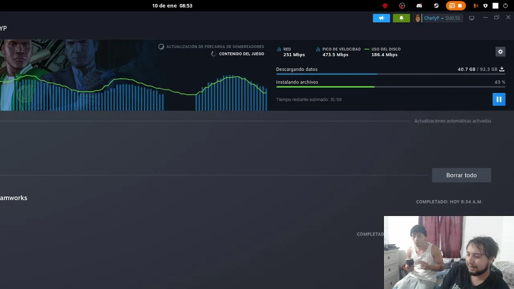Click the Pico de velocidad 473.5 Mbps stat
The height and width of the screenshot is (289, 514).
338,52
